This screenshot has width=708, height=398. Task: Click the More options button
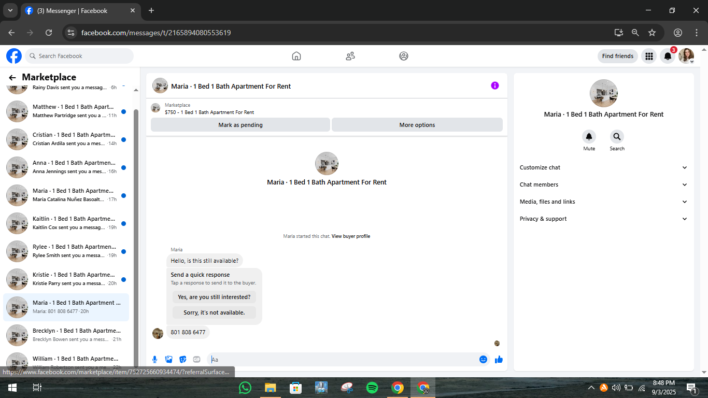pos(417,125)
